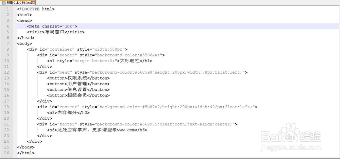Click the h6 text 此处应有掌声，更多请登录www.com
Image resolution: width=340 pixels, height=159 pixels.
click(x=96, y=130)
